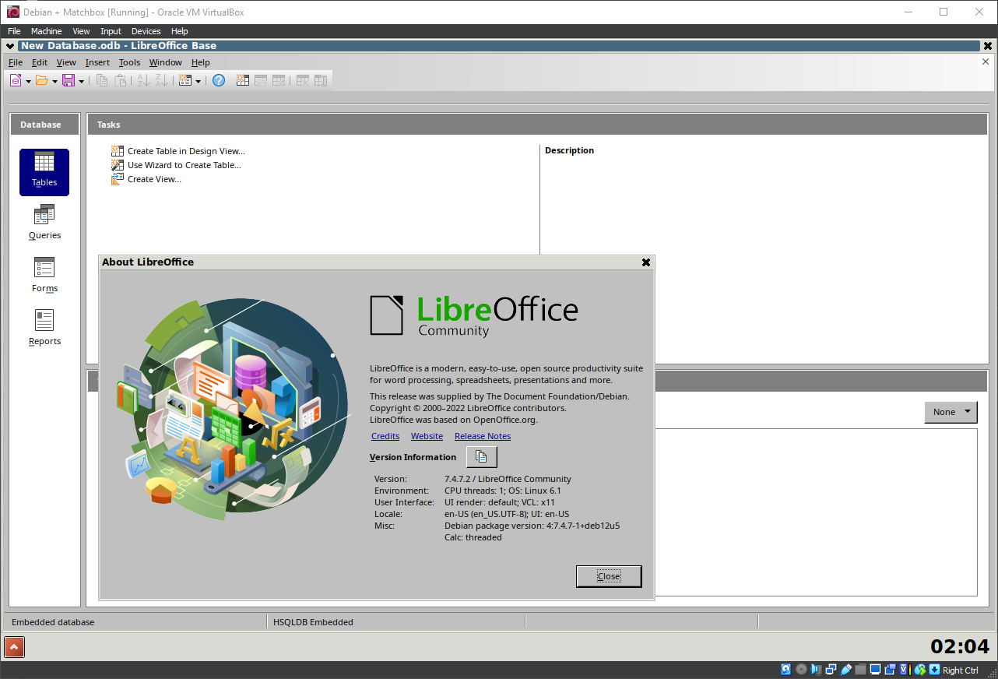Viewport: 998px width, 679px height.
Task: Open the Reports section
Action: pos(44,328)
